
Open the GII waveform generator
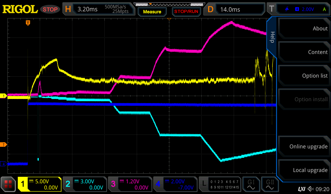[270, 184]
